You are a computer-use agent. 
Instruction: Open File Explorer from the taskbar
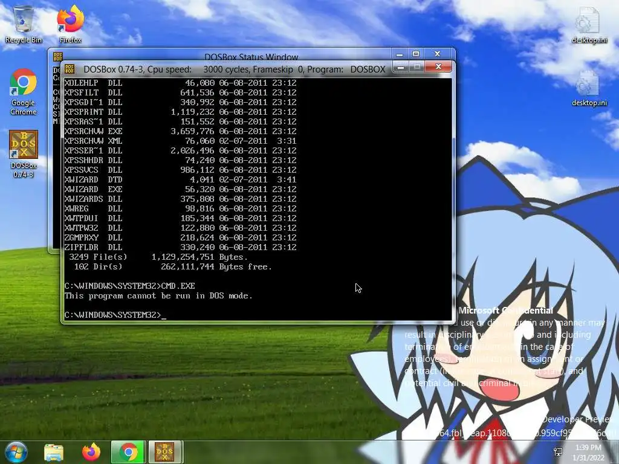point(54,453)
